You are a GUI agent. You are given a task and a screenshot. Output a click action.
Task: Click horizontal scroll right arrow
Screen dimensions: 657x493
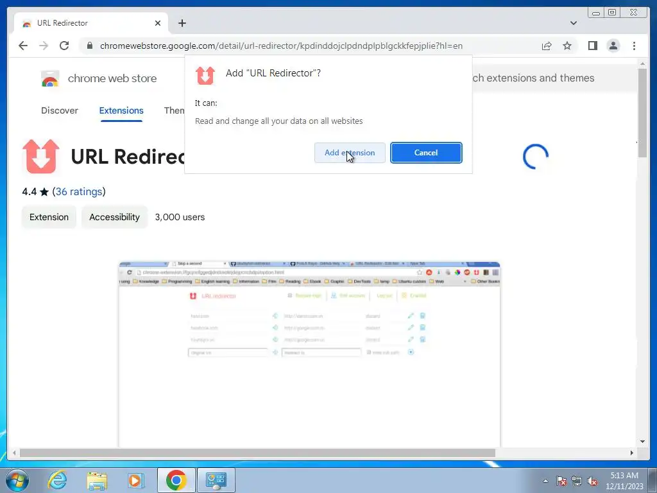coord(631,453)
